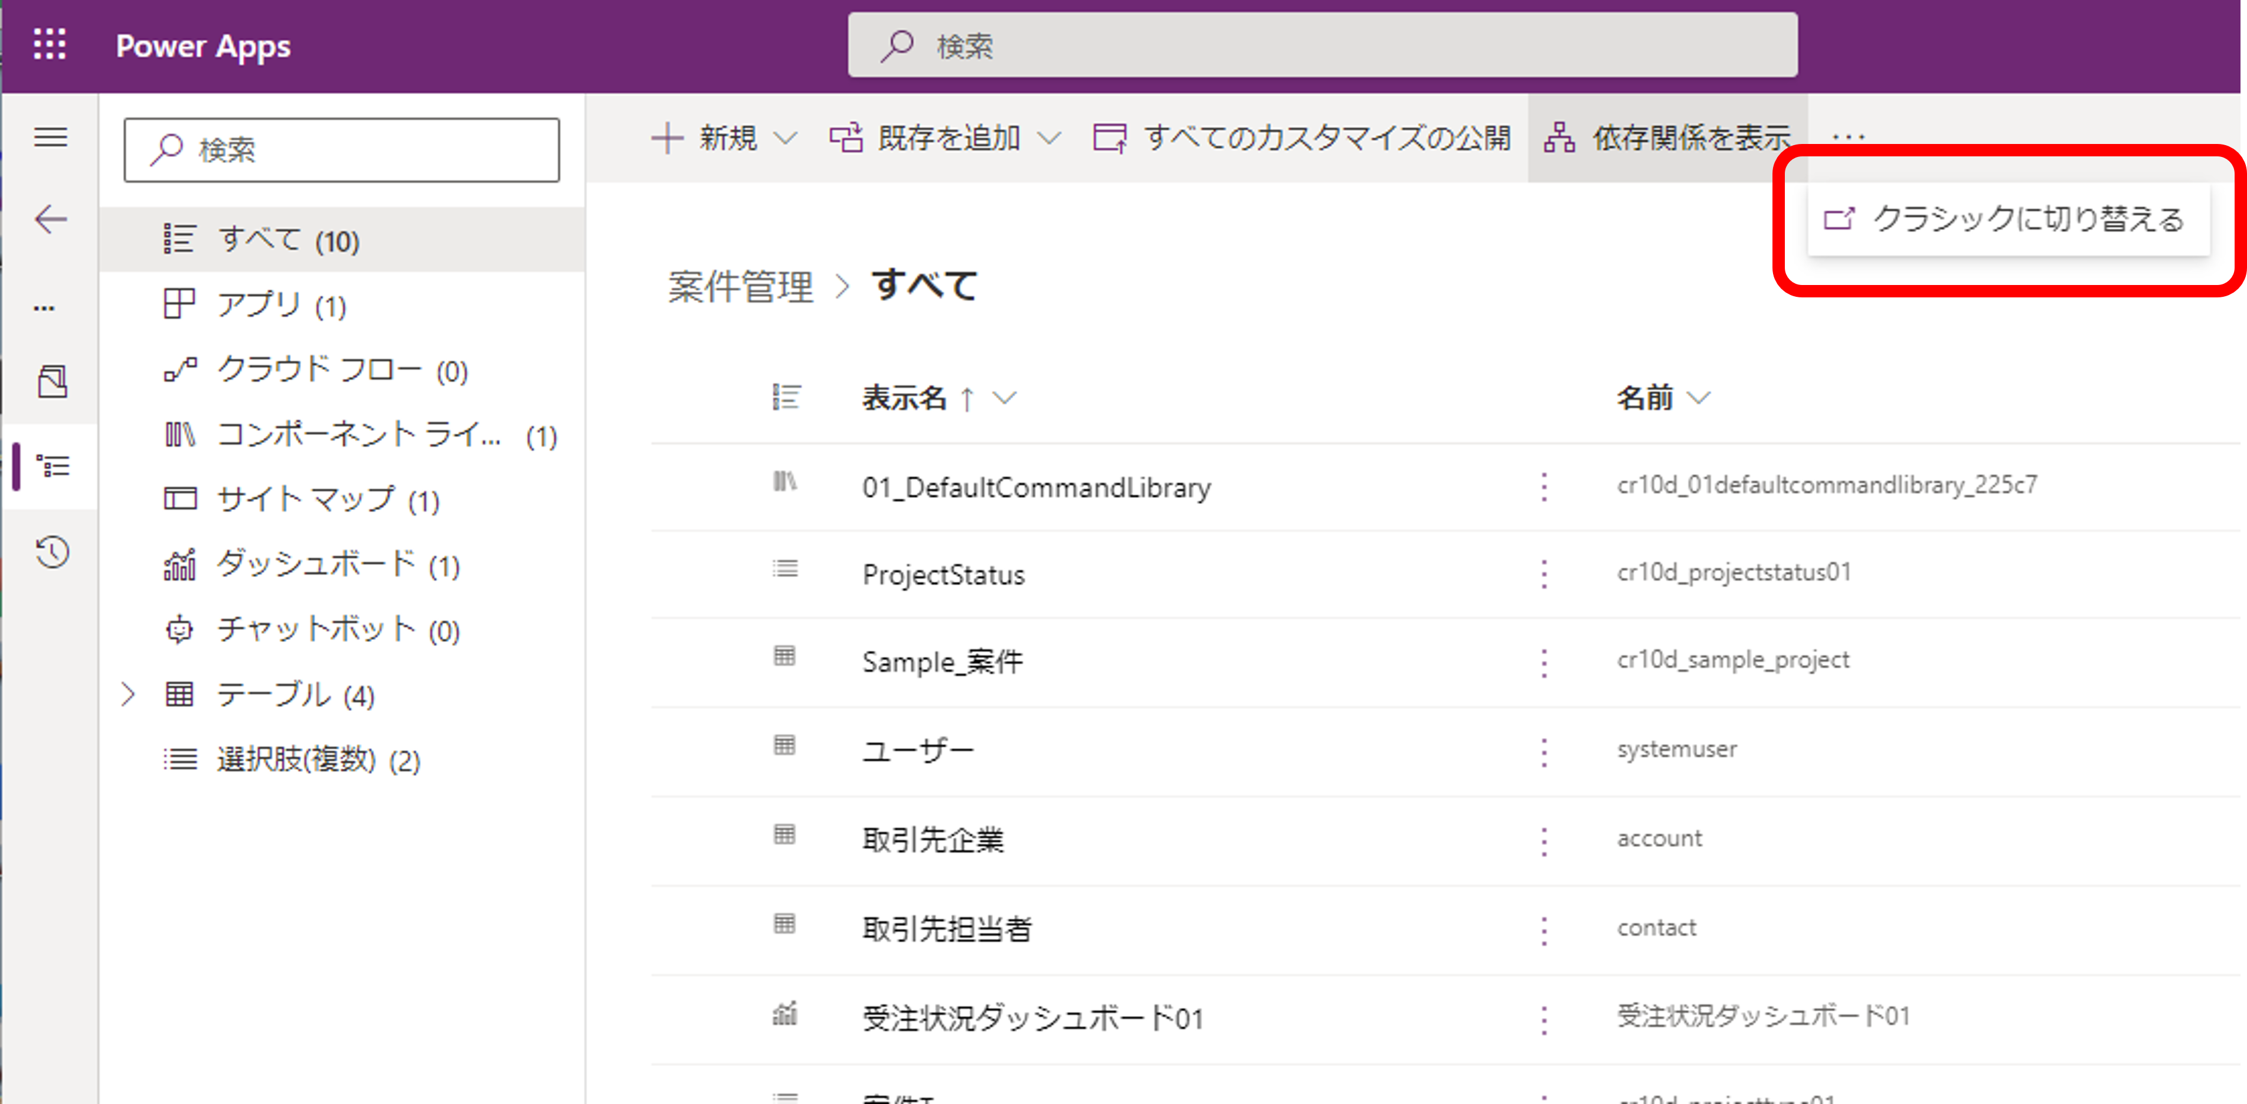This screenshot has width=2247, height=1104.
Task: Open more options for ProjectStatus row
Action: point(1544,574)
